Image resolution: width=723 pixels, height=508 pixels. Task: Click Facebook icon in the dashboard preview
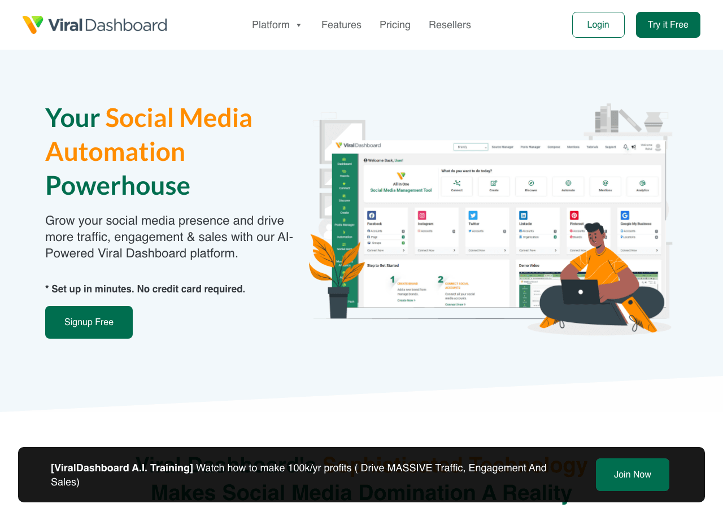pyautogui.click(x=372, y=215)
